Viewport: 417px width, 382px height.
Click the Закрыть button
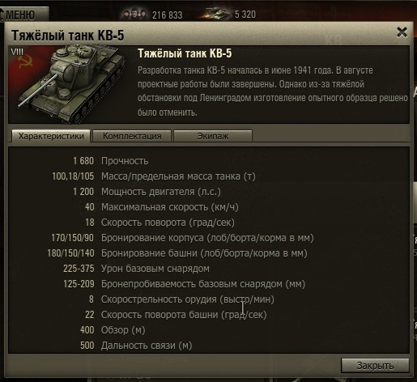(x=375, y=366)
